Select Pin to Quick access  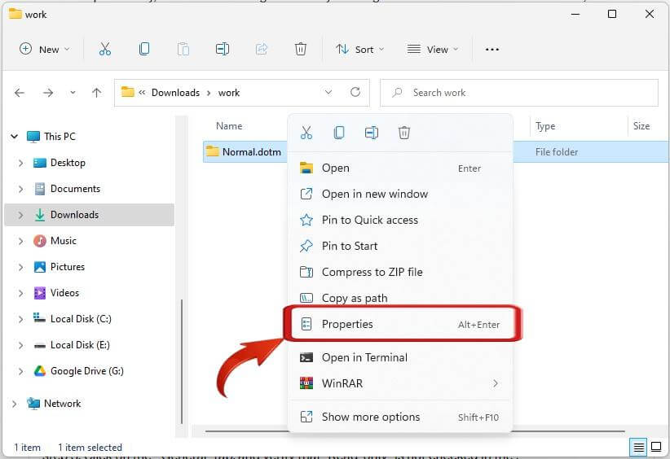(400, 220)
